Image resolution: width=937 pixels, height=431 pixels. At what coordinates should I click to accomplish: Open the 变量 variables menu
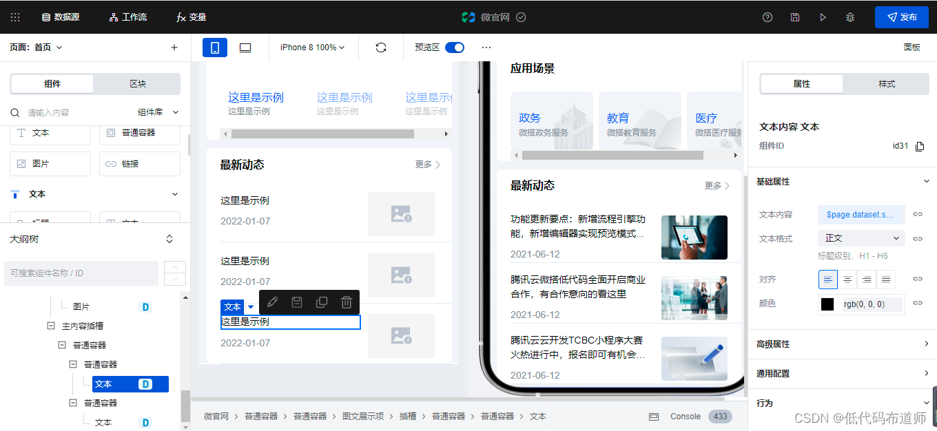(192, 17)
